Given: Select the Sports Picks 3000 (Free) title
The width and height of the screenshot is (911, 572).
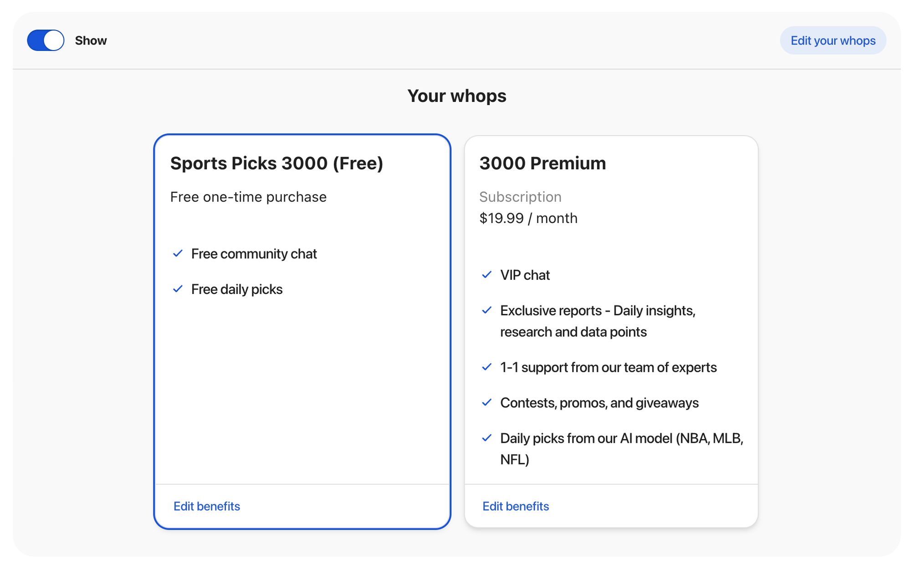Looking at the screenshot, I should point(276,163).
